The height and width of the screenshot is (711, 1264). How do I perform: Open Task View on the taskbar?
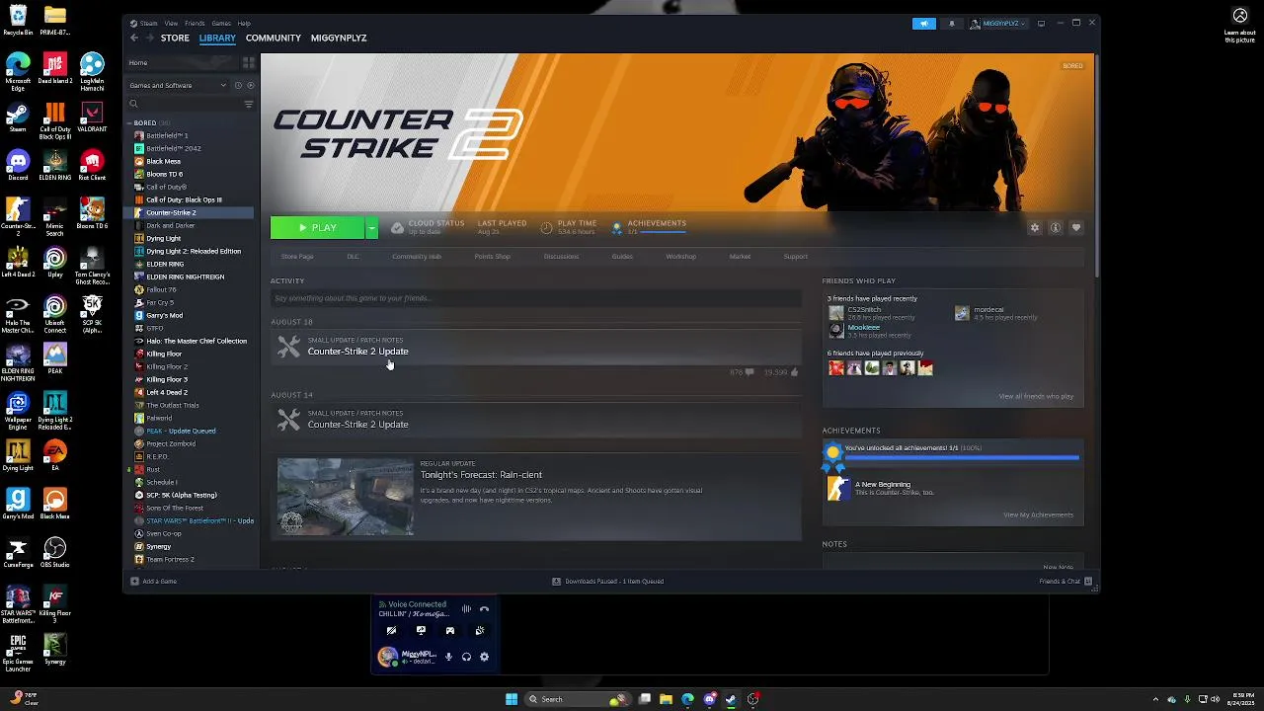coord(645,699)
